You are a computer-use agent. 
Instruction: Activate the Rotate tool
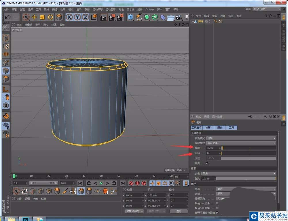coord(51,17)
